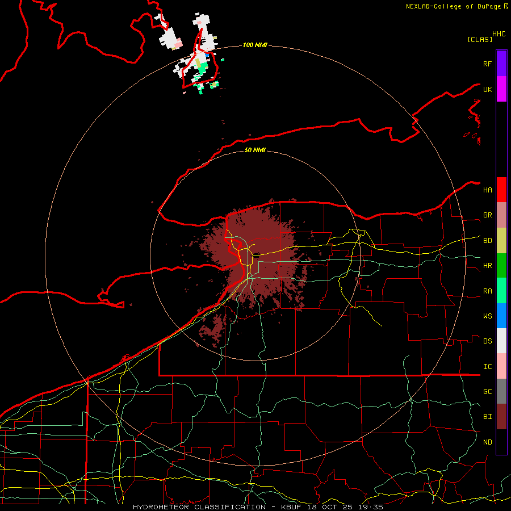Select the GR graupel color swatch

tap(501, 215)
